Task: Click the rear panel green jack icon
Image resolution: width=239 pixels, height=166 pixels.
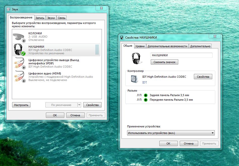Action: (x=145, y=95)
